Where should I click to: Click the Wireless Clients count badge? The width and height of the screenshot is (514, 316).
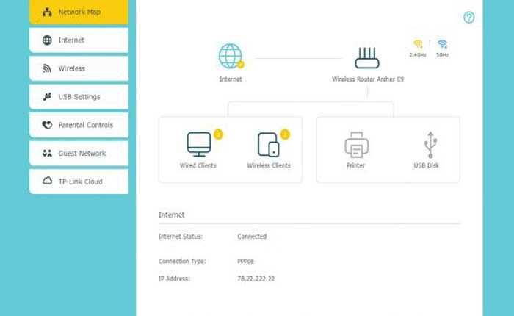(285, 134)
